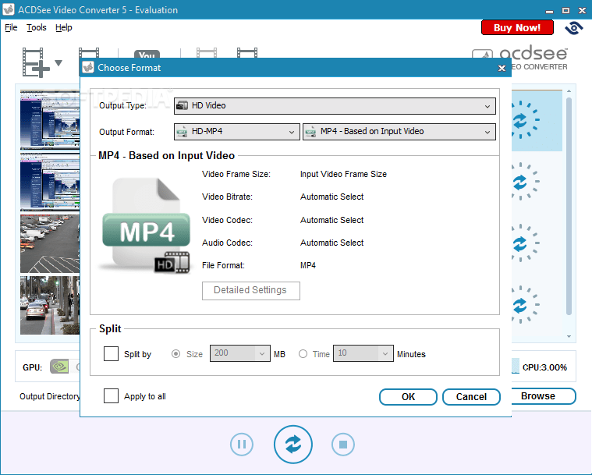592x475 pixels.
Task: Open the Tools menu
Action: tap(36, 27)
